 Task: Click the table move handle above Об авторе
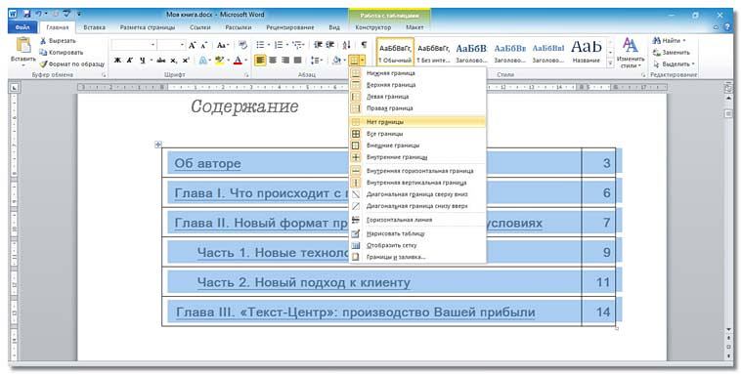coord(158,145)
